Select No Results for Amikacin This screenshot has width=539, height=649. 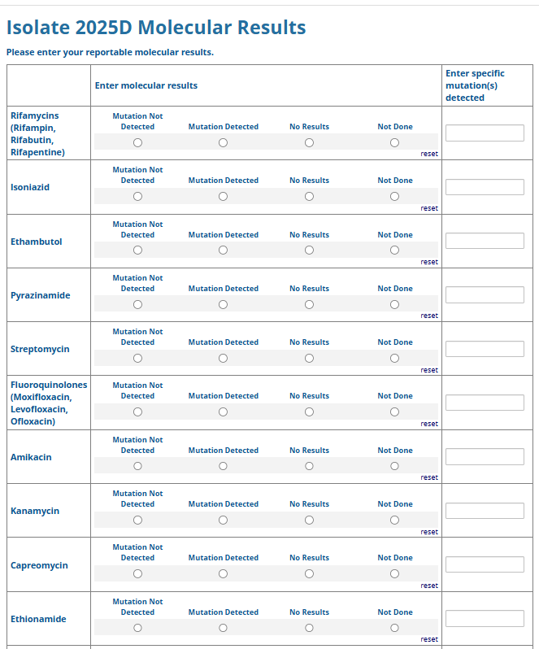click(x=309, y=466)
